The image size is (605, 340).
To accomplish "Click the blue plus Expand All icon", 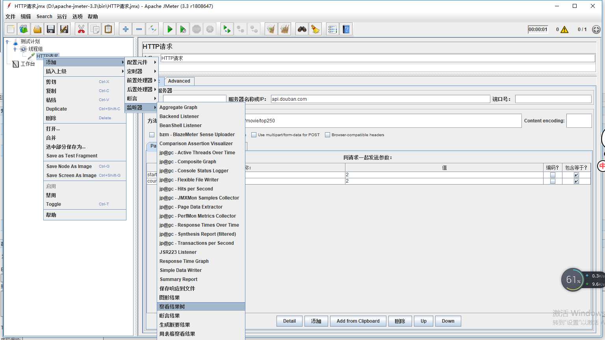I will coord(126,29).
